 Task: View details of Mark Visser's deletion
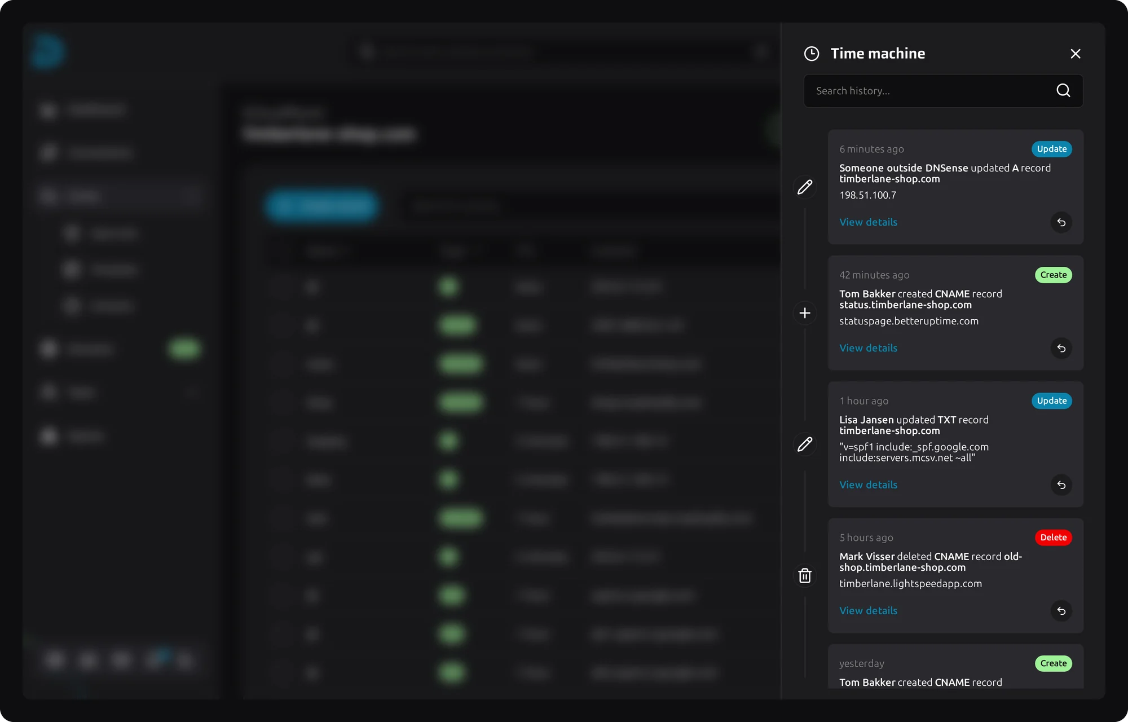pyautogui.click(x=868, y=611)
